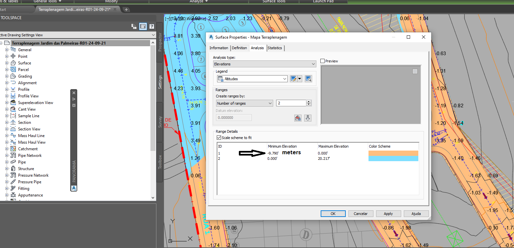Click the Toolspace tree scrollbar
514x248 pixels.
click(x=153, y=99)
